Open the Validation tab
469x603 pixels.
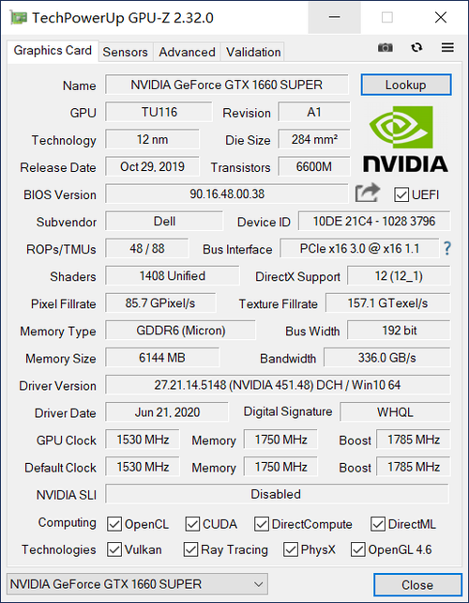tap(253, 52)
